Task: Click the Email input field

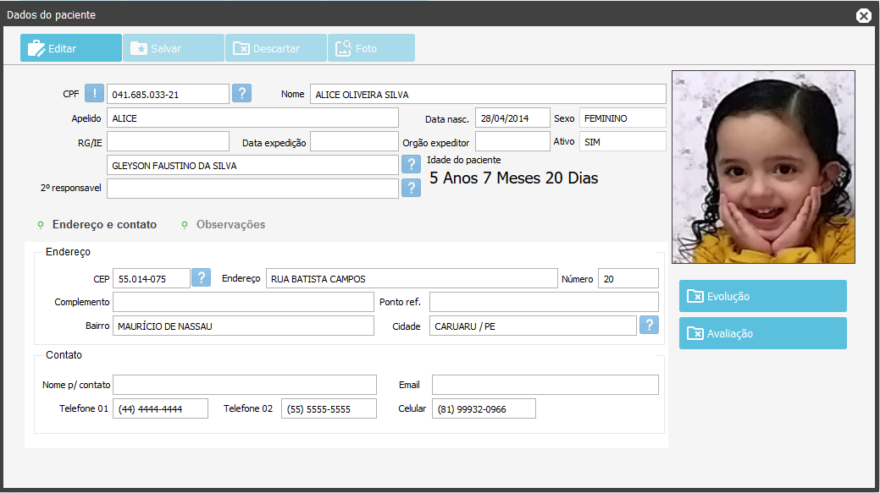Action: coord(545,385)
